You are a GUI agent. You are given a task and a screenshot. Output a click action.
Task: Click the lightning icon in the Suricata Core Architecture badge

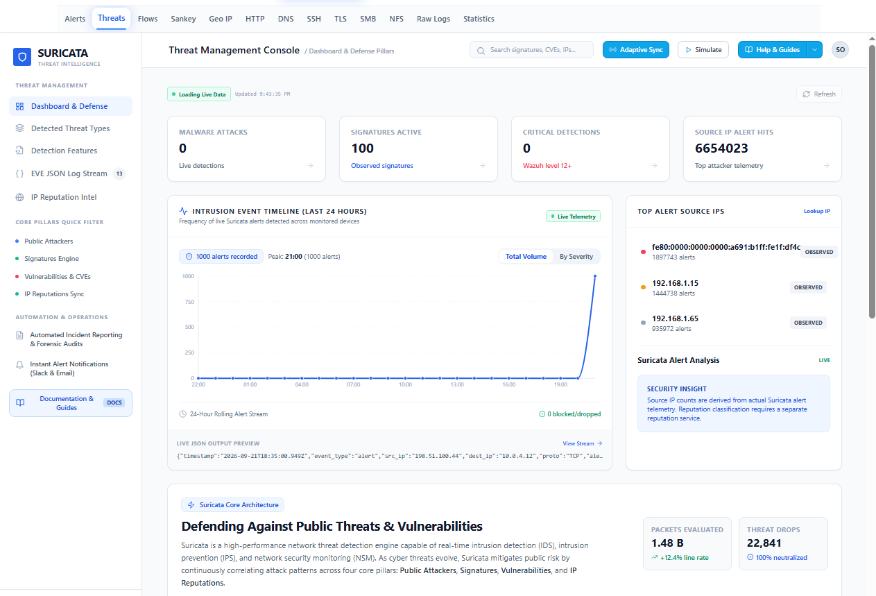191,505
